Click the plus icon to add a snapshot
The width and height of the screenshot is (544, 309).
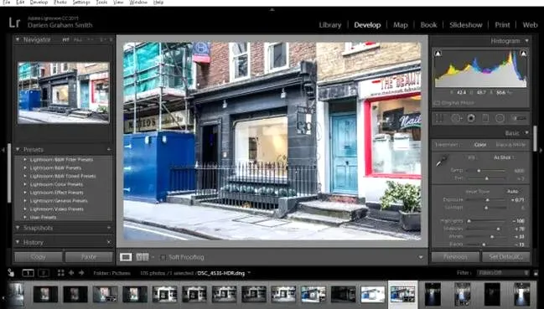coord(109,228)
